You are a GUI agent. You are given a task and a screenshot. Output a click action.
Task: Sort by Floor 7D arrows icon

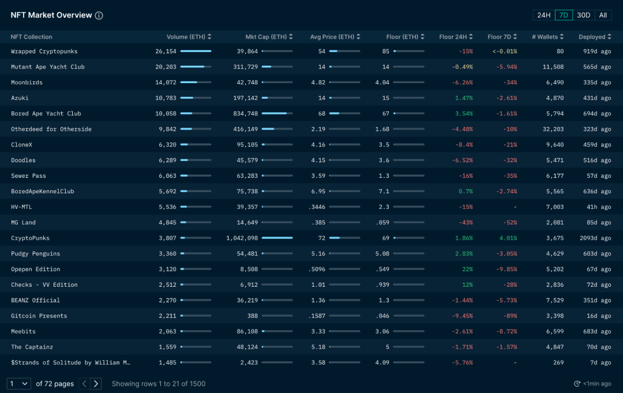[515, 36]
